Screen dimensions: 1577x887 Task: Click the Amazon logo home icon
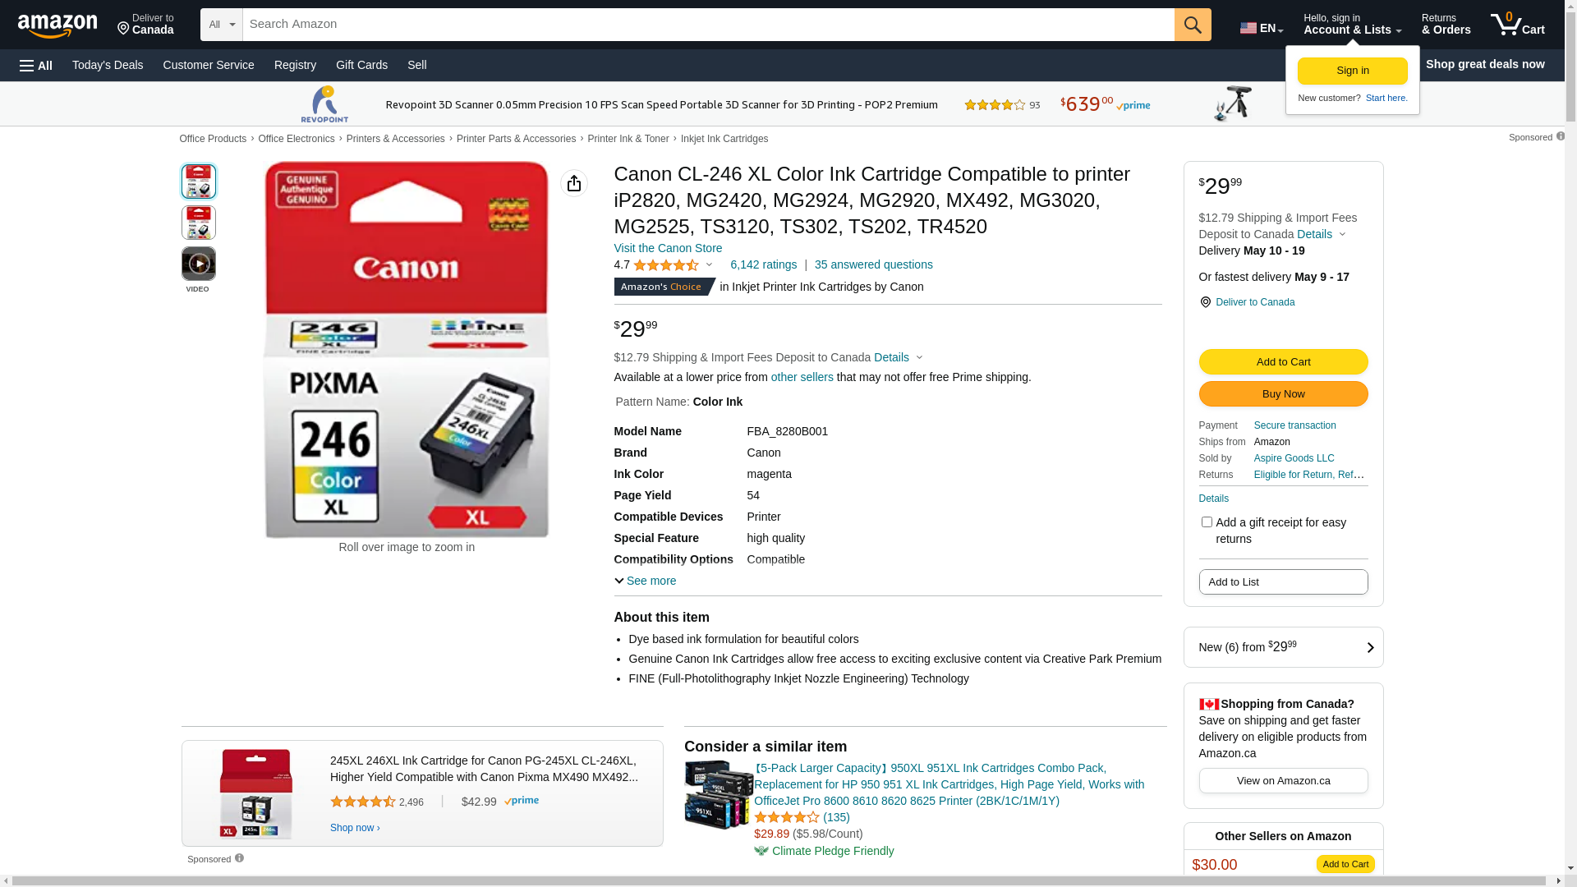(x=57, y=26)
